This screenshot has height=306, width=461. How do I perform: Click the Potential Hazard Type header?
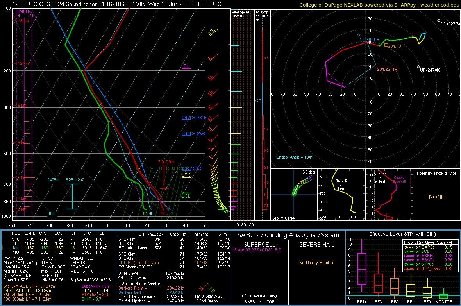pyautogui.click(x=436, y=173)
